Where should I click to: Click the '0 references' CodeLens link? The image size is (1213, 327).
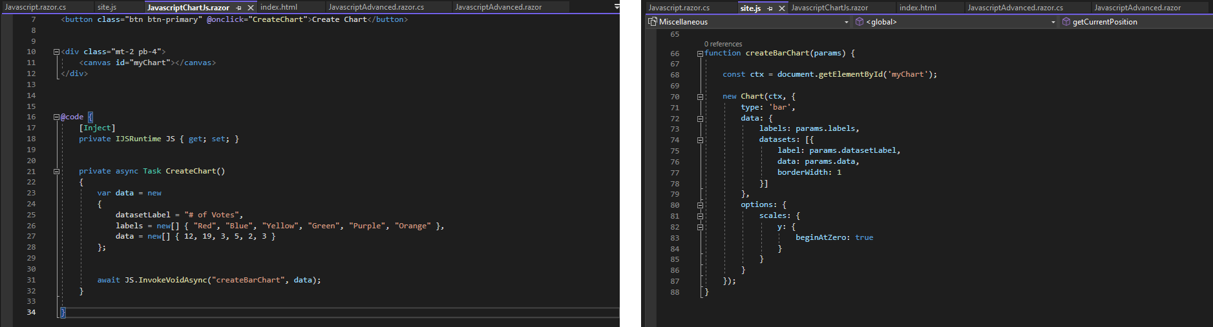(x=723, y=44)
